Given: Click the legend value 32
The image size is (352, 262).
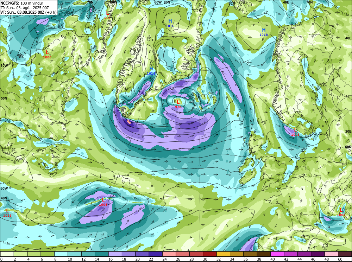Looking at the screenshot, I should click(x=219, y=259).
